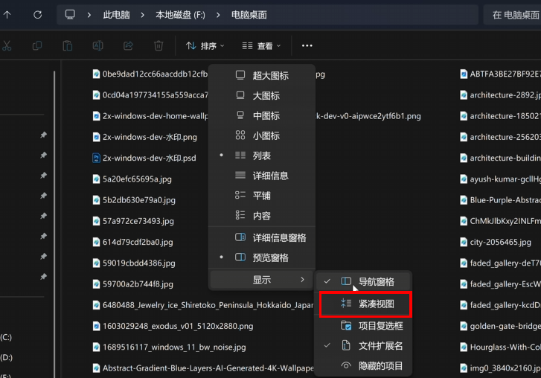The height and width of the screenshot is (378, 541).
Task: Click the search box 在 电脑桌面
Action: coord(513,15)
